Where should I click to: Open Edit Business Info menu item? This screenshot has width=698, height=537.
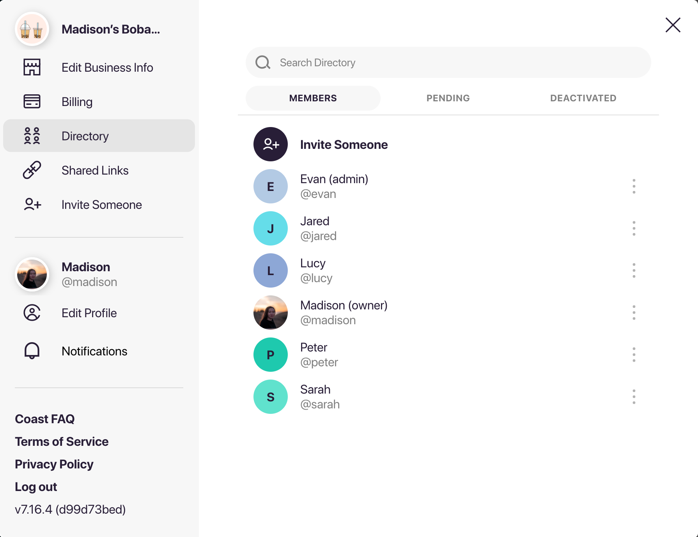point(99,67)
